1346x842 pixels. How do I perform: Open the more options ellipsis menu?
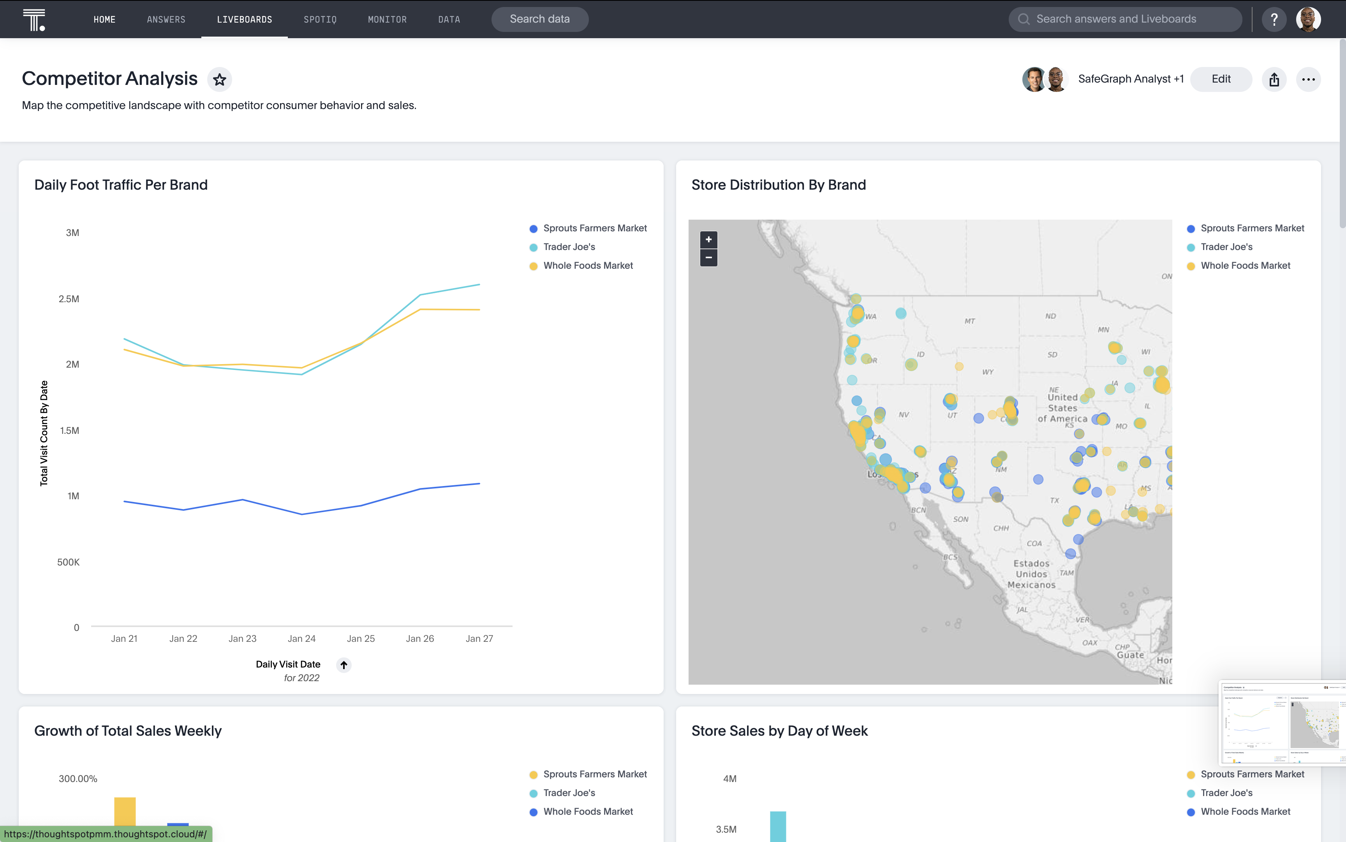point(1308,79)
